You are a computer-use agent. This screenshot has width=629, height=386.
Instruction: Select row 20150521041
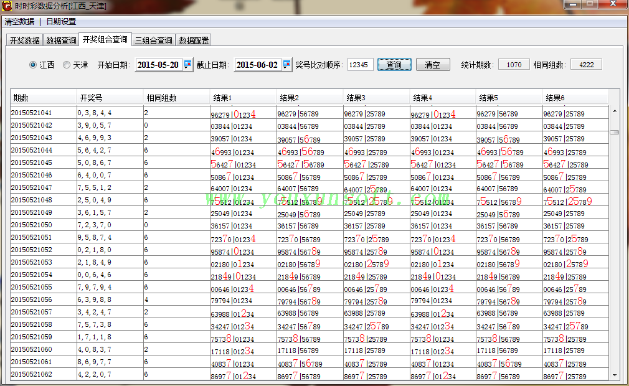[x=310, y=113]
